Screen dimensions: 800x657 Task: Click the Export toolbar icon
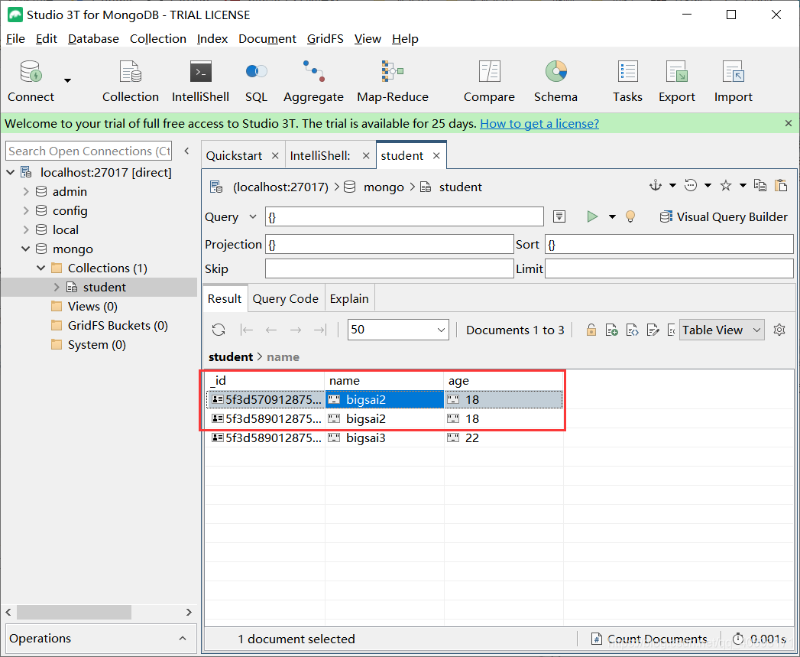pos(676,72)
